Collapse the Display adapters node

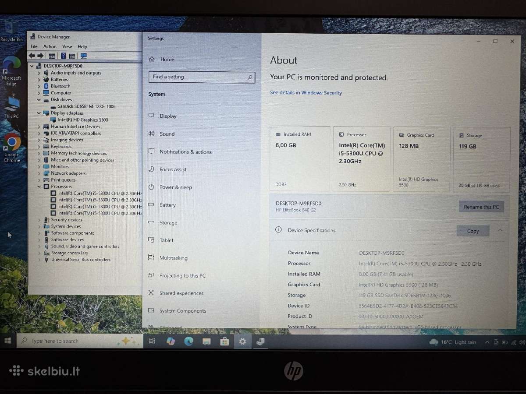[x=39, y=113]
